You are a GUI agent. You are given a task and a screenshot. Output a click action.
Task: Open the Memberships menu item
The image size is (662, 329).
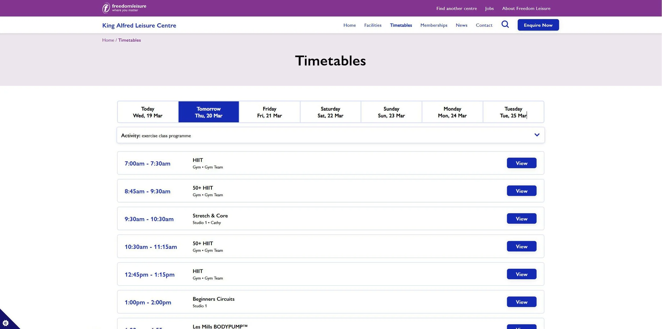click(433, 25)
